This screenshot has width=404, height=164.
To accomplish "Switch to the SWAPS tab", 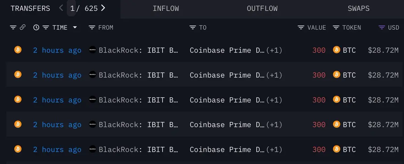I will pos(359,8).
